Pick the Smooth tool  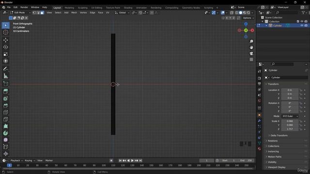[5, 140]
